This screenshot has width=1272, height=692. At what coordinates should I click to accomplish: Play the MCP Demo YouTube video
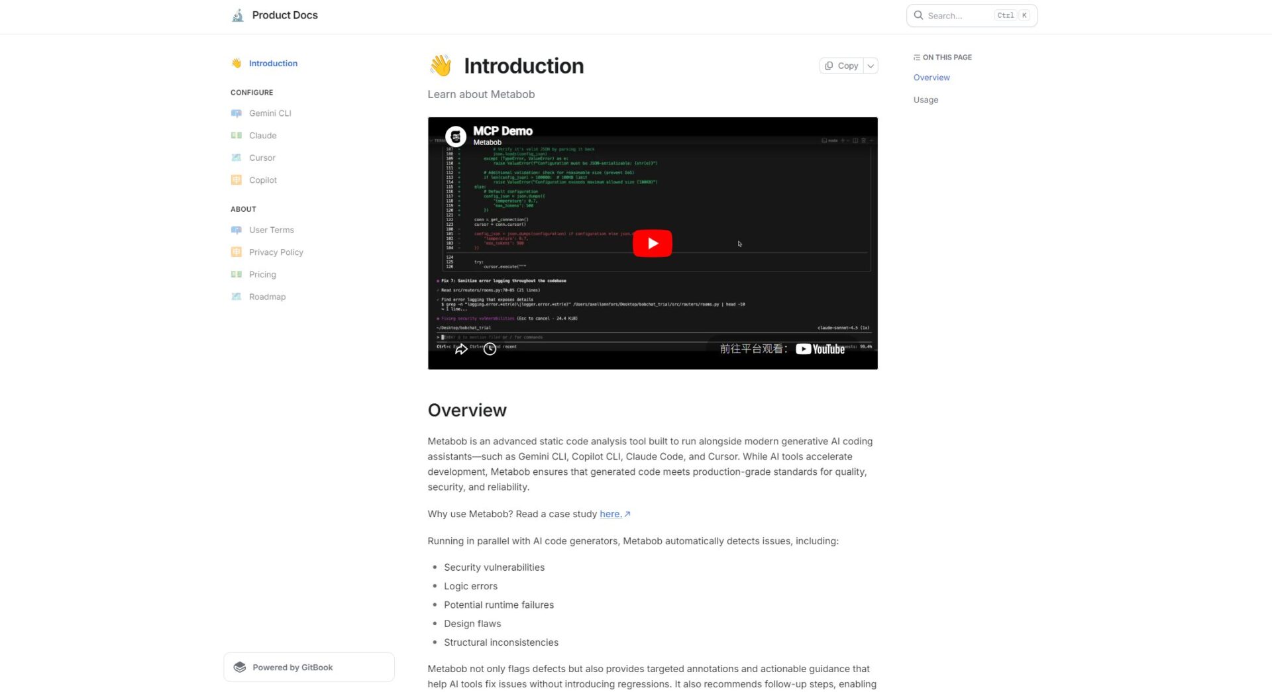tap(653, 243)
